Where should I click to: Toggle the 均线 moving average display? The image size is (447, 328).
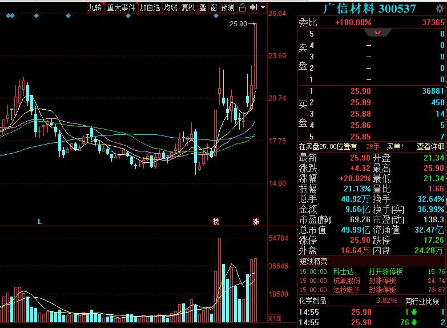coord(171,7)
